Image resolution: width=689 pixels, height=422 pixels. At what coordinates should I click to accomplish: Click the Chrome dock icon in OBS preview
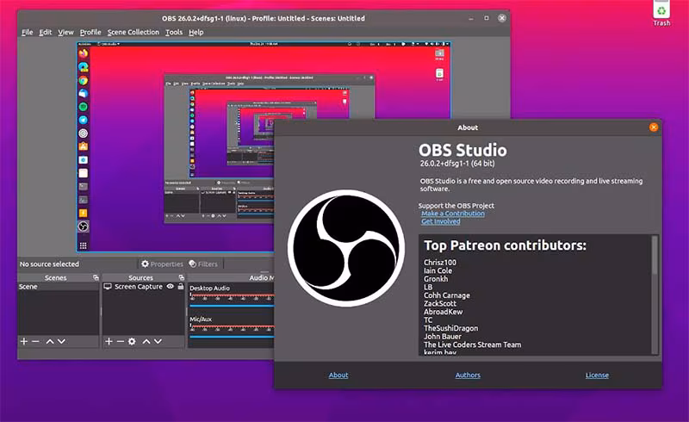[x=83, y=80]
